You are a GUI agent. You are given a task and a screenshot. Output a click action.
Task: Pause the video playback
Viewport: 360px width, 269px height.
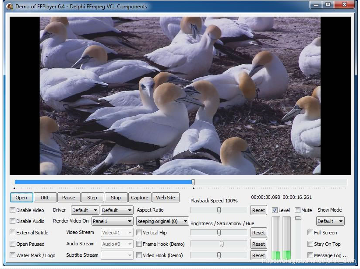pyautogui.click(x=68, y=197)
